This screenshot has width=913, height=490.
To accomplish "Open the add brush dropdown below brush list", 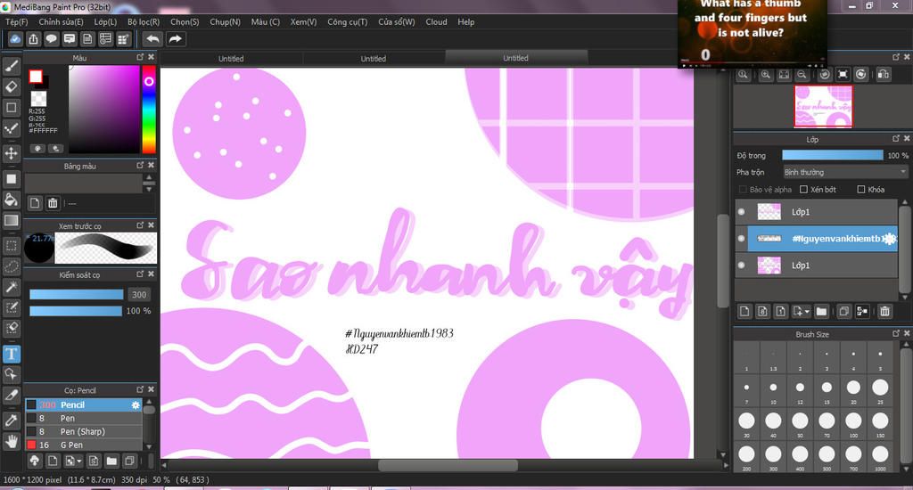I will [x=79, y=461].
